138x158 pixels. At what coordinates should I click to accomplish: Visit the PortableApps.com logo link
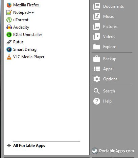113,151
